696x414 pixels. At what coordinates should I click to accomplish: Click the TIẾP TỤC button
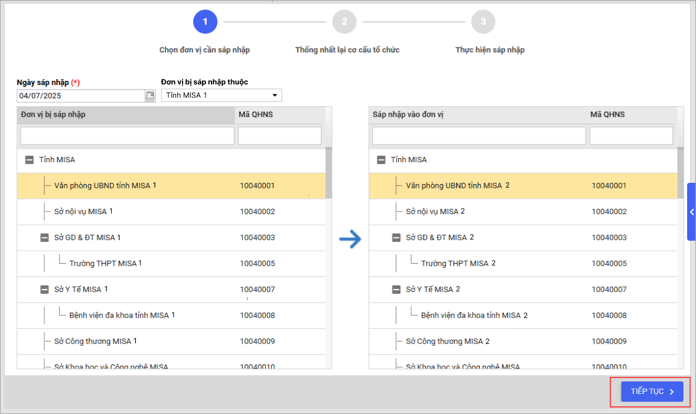652,392
